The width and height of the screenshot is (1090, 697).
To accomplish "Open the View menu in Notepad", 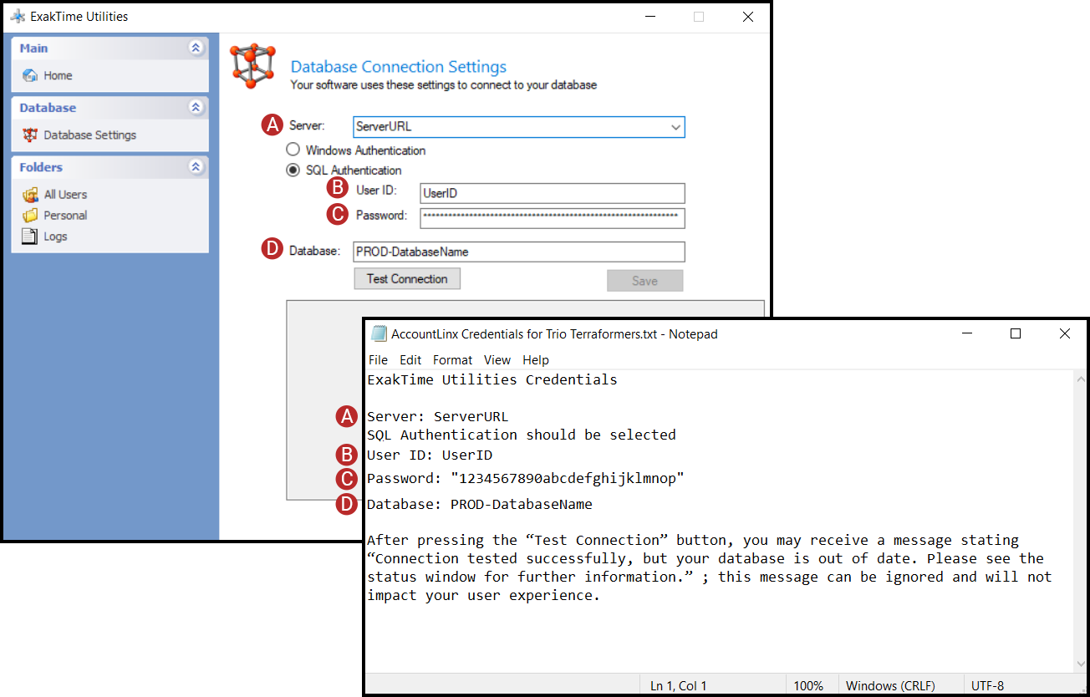I will tap(497, 360).
